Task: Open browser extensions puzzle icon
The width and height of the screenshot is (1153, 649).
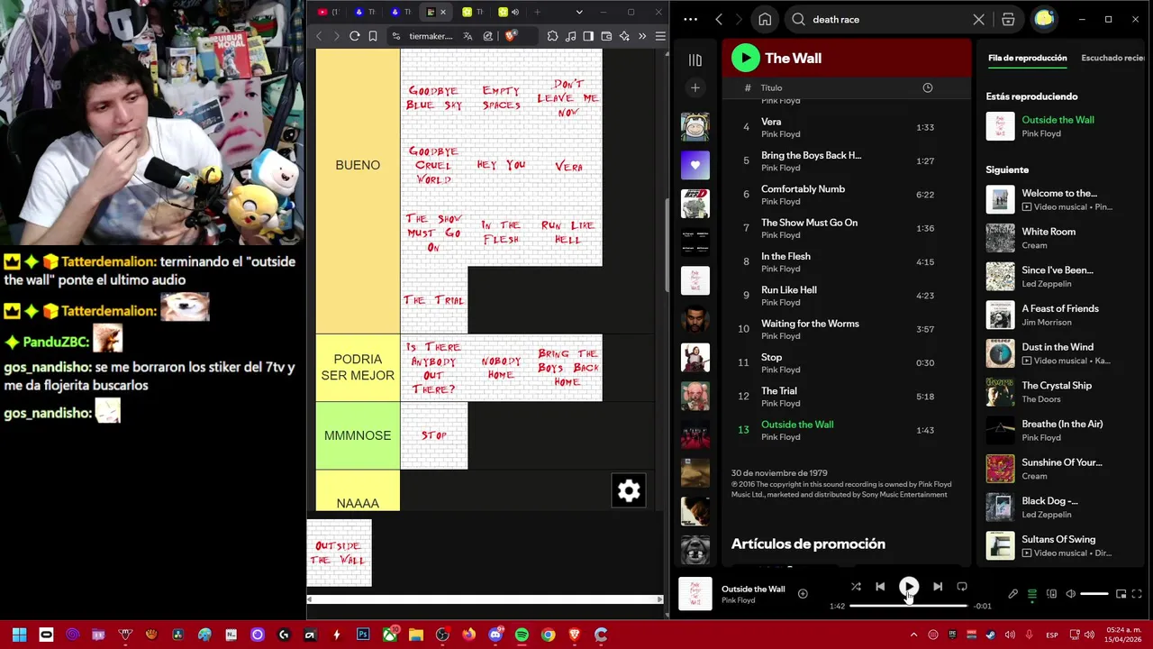Action: point(552,36)
